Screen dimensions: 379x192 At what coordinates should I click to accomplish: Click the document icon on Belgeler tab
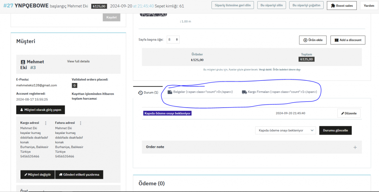[x=170, y=92]
